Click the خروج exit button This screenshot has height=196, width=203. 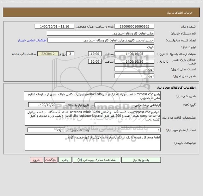click(x=37, y=160)
